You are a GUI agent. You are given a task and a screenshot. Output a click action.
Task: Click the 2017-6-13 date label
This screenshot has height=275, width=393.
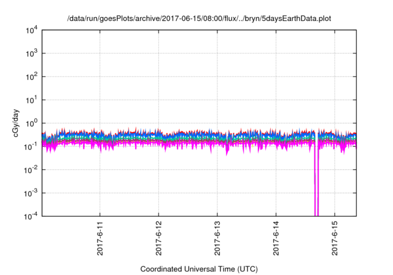point(217,238)
